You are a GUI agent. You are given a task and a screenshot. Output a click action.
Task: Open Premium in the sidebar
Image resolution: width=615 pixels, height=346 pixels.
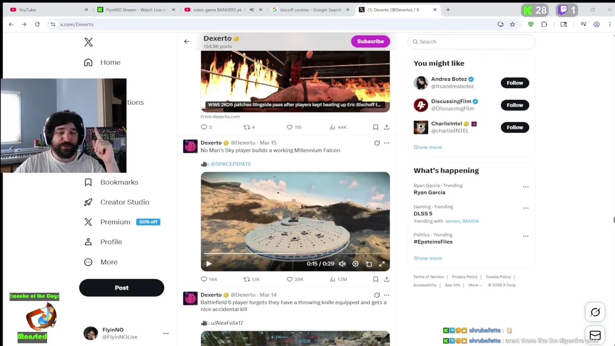pyautogui.click(x=122, y=222)
